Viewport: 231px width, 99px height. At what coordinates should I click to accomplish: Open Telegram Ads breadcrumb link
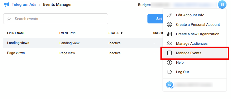(24, 4)
